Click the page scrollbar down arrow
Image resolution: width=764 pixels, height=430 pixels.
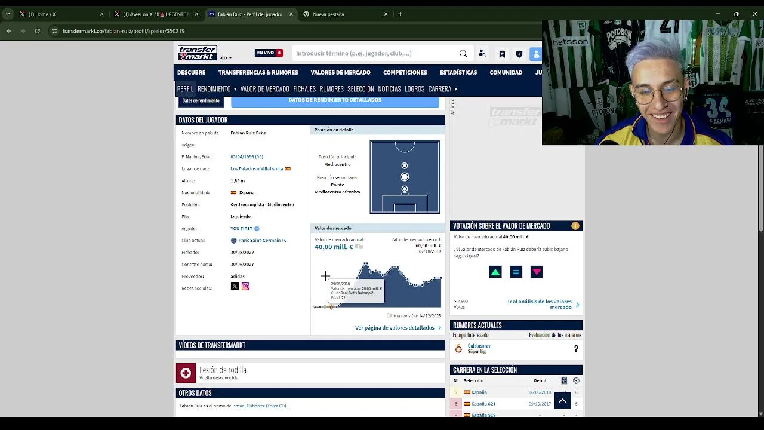click(760, 413)
